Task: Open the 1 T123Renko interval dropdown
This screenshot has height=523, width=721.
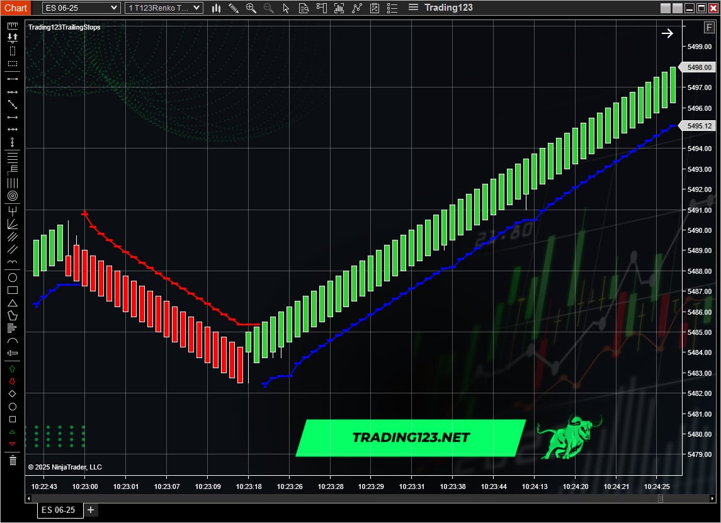Action: 163,8
